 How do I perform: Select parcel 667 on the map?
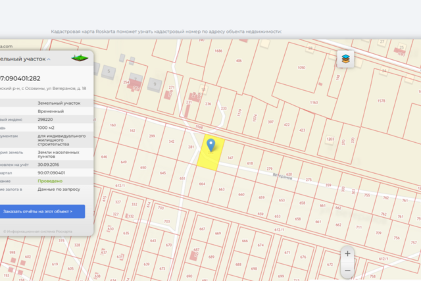point(202,229)
